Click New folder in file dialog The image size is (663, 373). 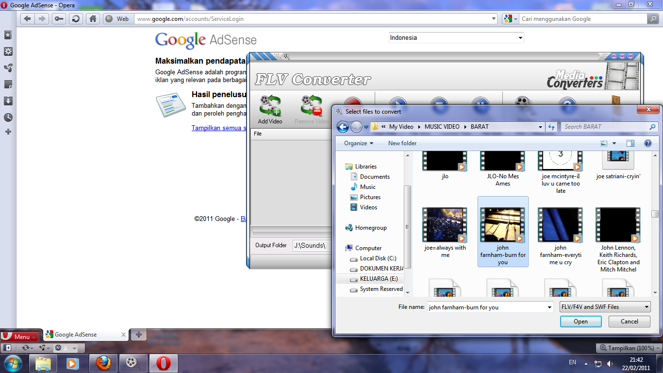402,143
